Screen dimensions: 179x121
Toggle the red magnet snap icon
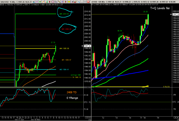[75, 2]
